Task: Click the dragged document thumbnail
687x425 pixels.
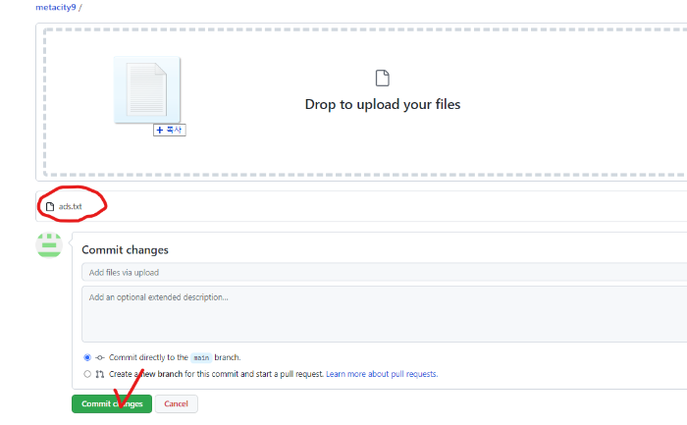Action: (x=147, y=90)
